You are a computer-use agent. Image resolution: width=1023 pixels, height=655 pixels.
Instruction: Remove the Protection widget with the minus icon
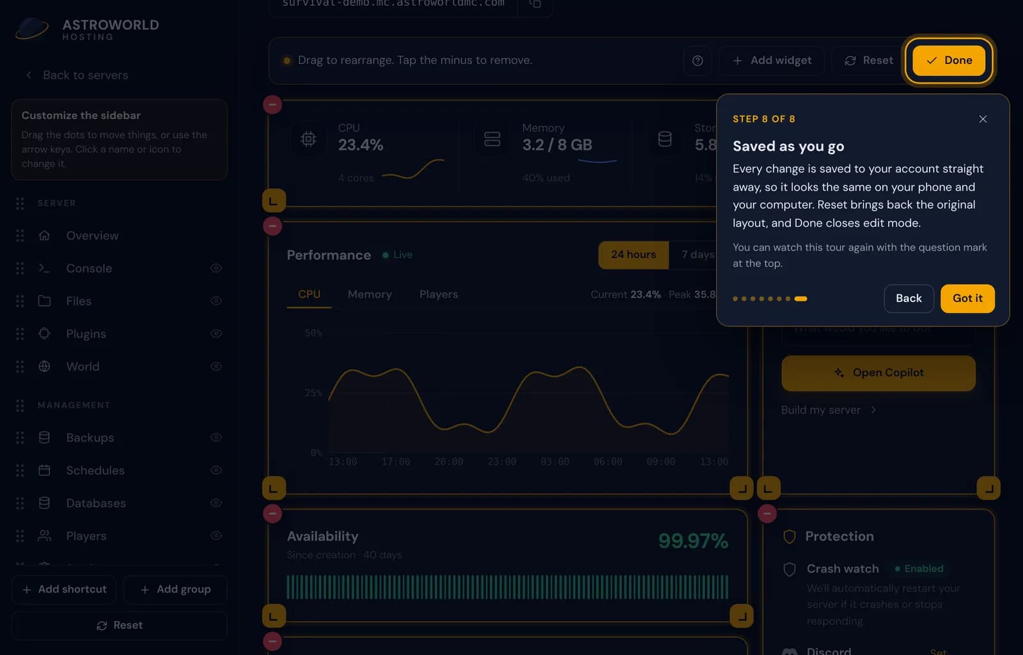767,514
